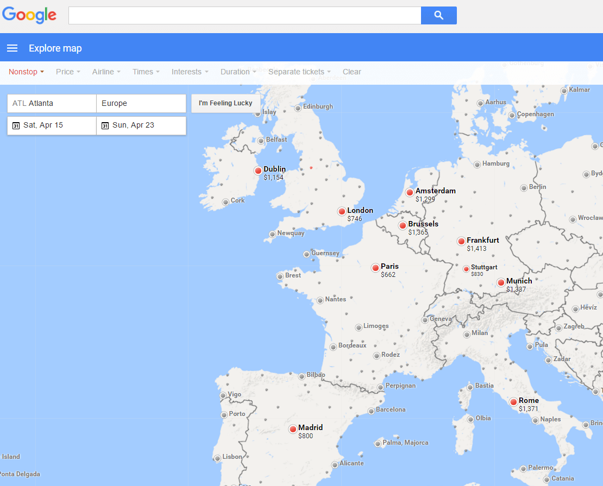Viewport: 603px width, 486px height.
Task: Edit the ATL Atlanta origin field
Action: pos(52,103)
